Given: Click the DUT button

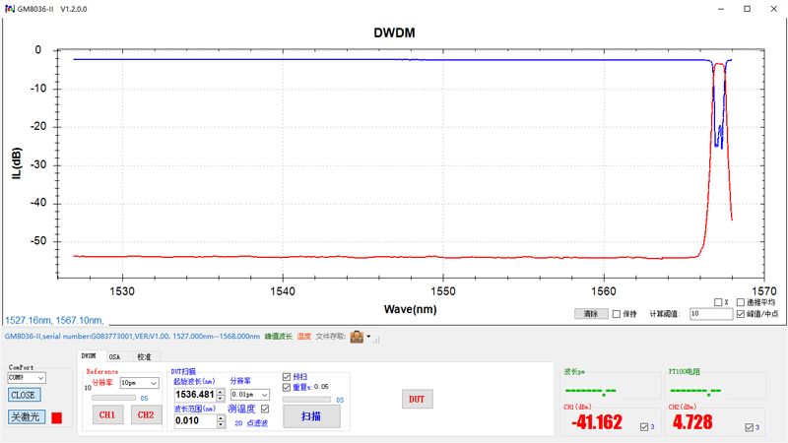Looking at the screenshot, I should (x=417, y=399).
